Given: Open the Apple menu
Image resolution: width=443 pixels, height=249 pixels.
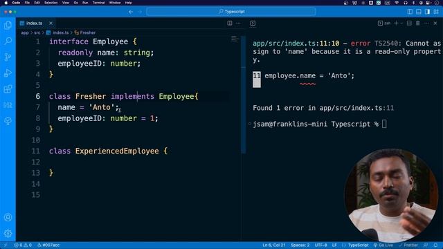Looking at the screenshot, I should [x=6, y=3].
